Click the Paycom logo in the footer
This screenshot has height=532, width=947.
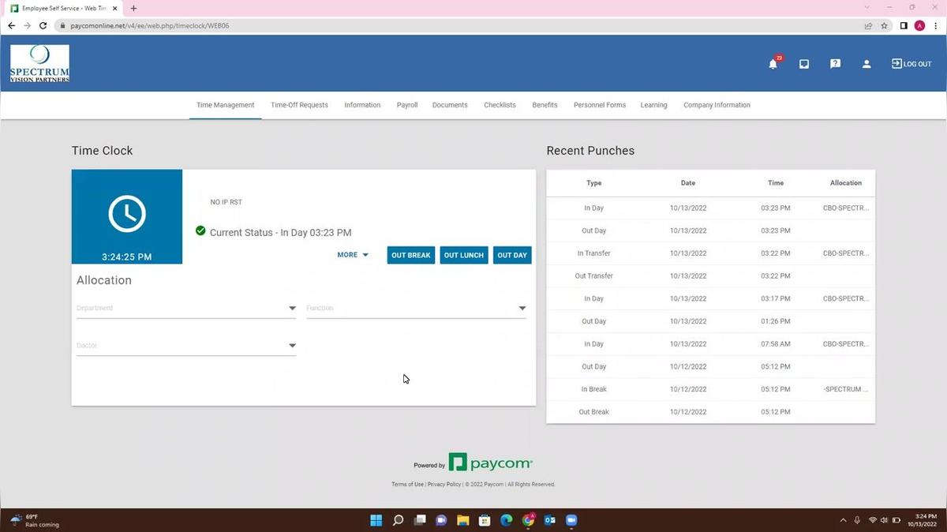click(x=490, y=463)
